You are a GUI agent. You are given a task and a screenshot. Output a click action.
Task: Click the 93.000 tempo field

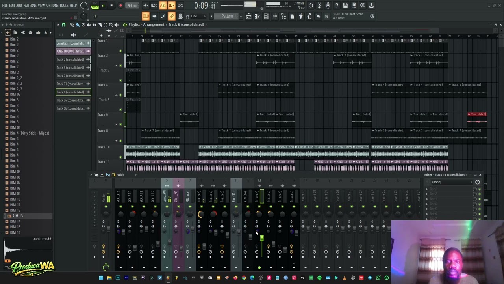click(133, 6)
